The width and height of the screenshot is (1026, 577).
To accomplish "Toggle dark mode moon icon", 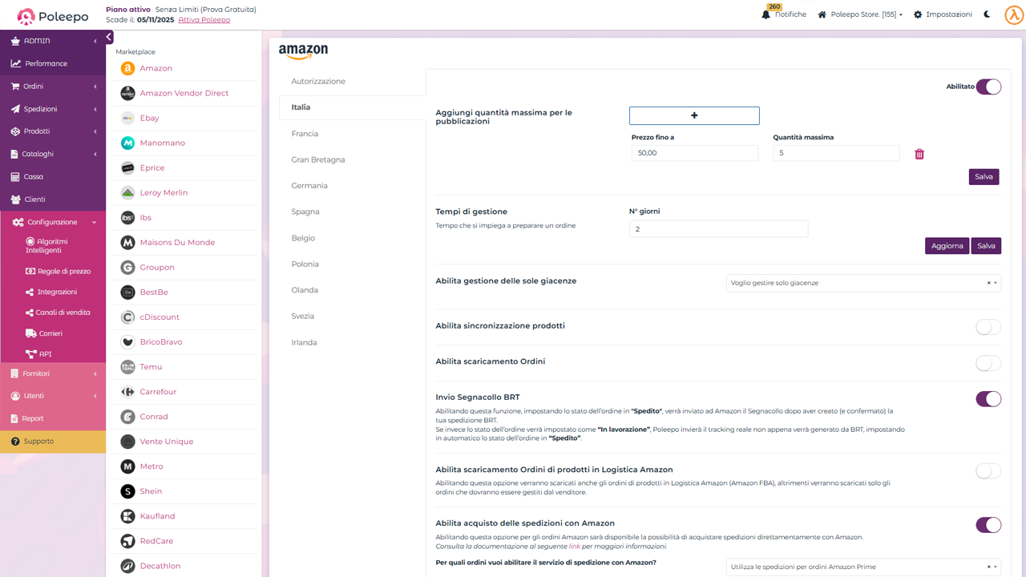I will (987, 14).
